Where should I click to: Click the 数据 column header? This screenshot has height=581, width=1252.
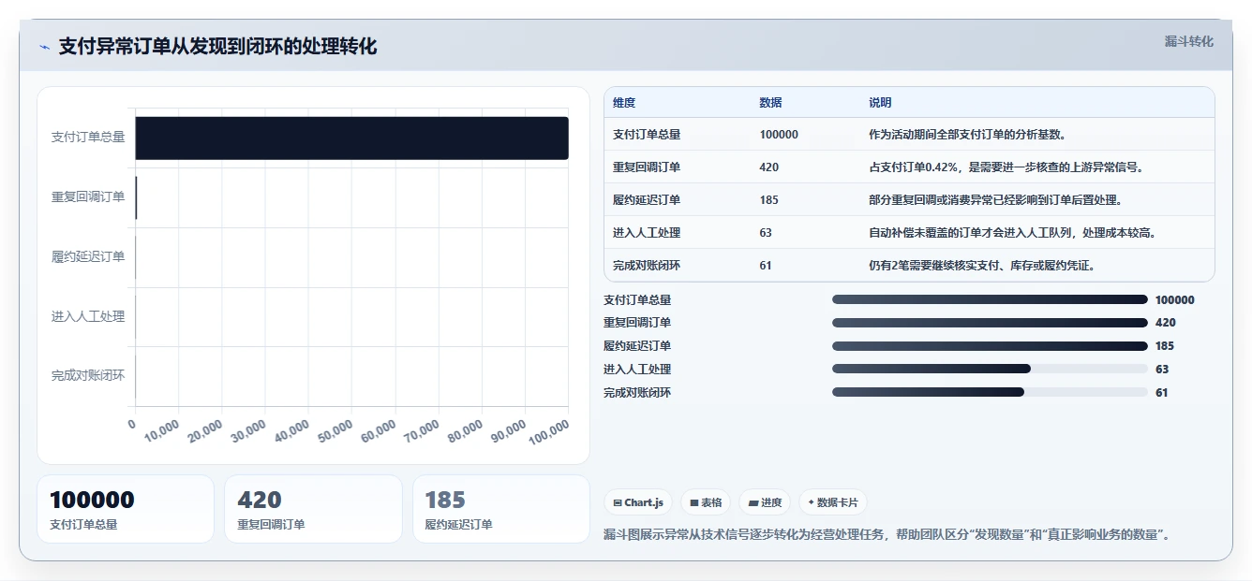tap(770, 103)
